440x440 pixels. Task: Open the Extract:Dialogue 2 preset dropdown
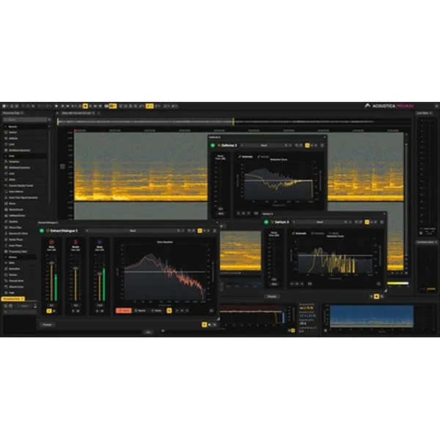(x=133, y=231)
